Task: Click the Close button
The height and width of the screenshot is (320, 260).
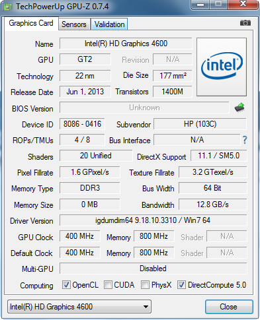Action: [x=229, y=307]
